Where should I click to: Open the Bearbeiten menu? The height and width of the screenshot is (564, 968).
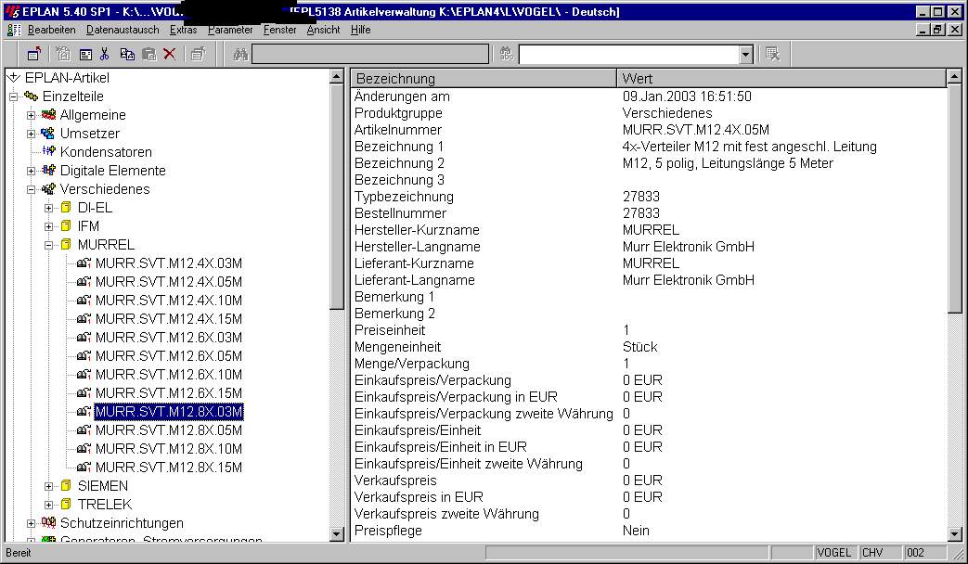tap(52, 30)
